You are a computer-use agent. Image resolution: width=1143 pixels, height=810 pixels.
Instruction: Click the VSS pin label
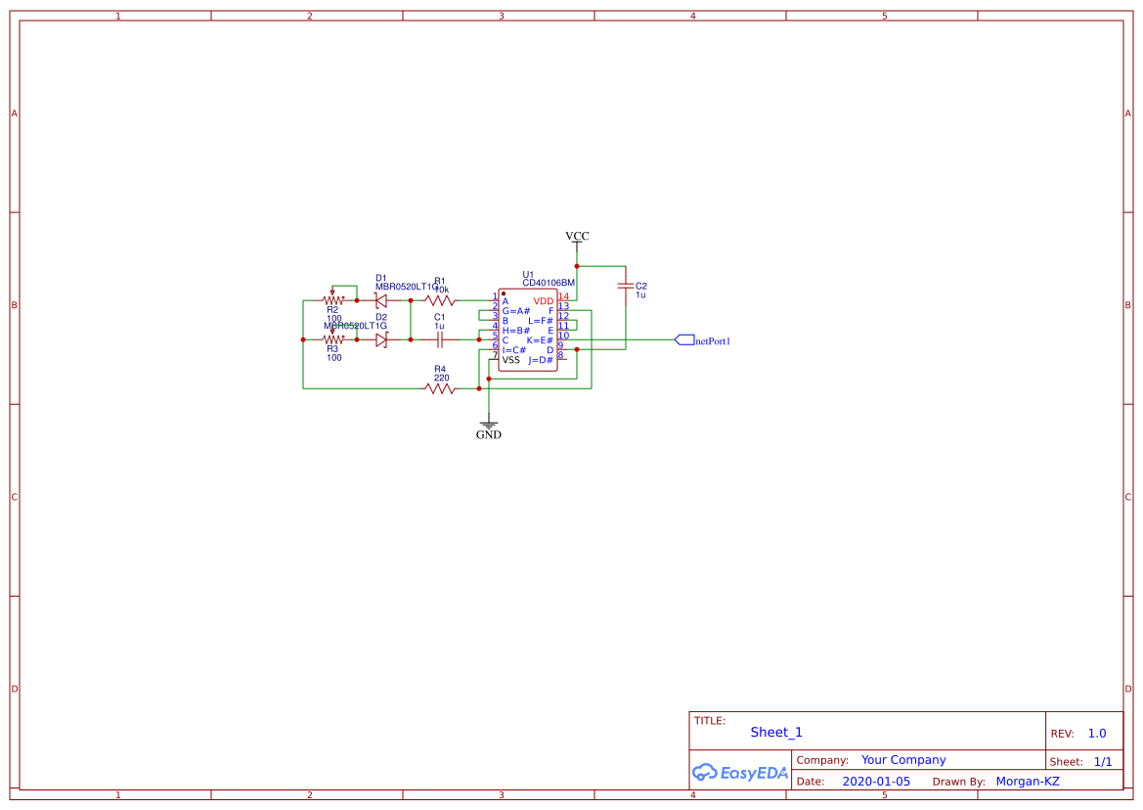511,360
